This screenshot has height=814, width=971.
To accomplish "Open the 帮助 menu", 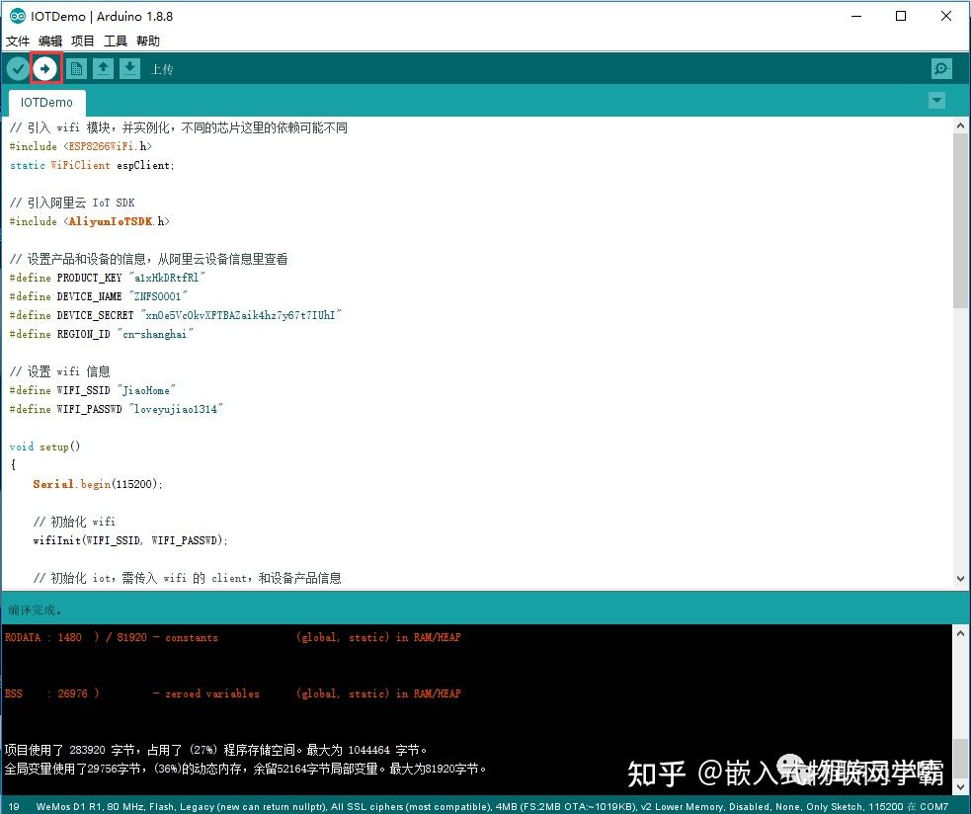I will point(147,41).
